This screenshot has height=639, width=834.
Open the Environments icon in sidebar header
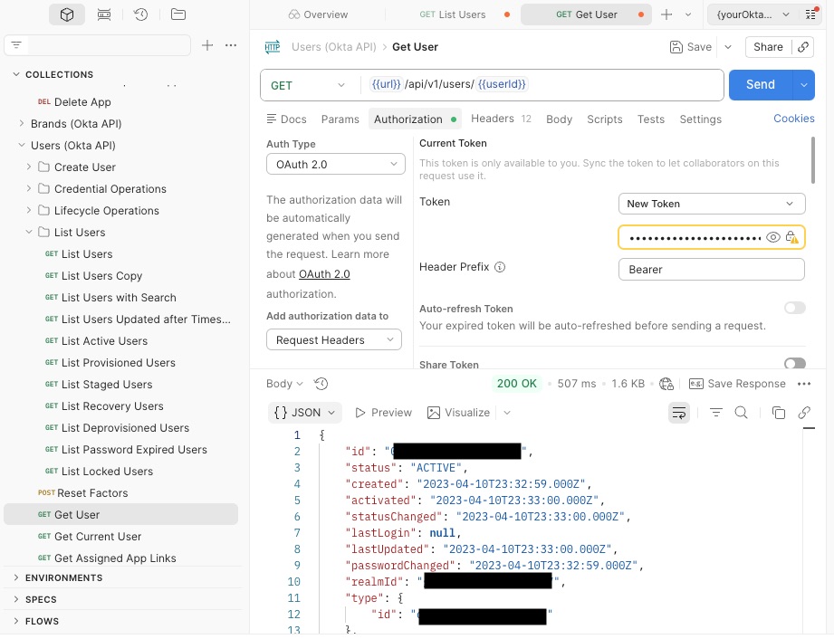[x=104, y=14]
